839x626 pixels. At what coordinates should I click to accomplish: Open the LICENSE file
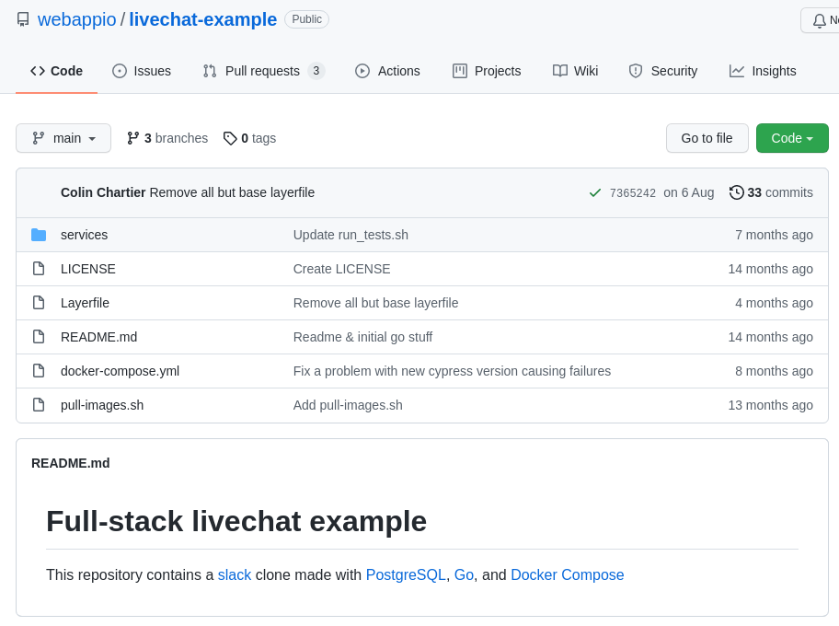tap(87, 269)
